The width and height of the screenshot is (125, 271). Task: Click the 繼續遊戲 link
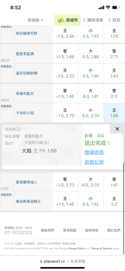(94, 152)
